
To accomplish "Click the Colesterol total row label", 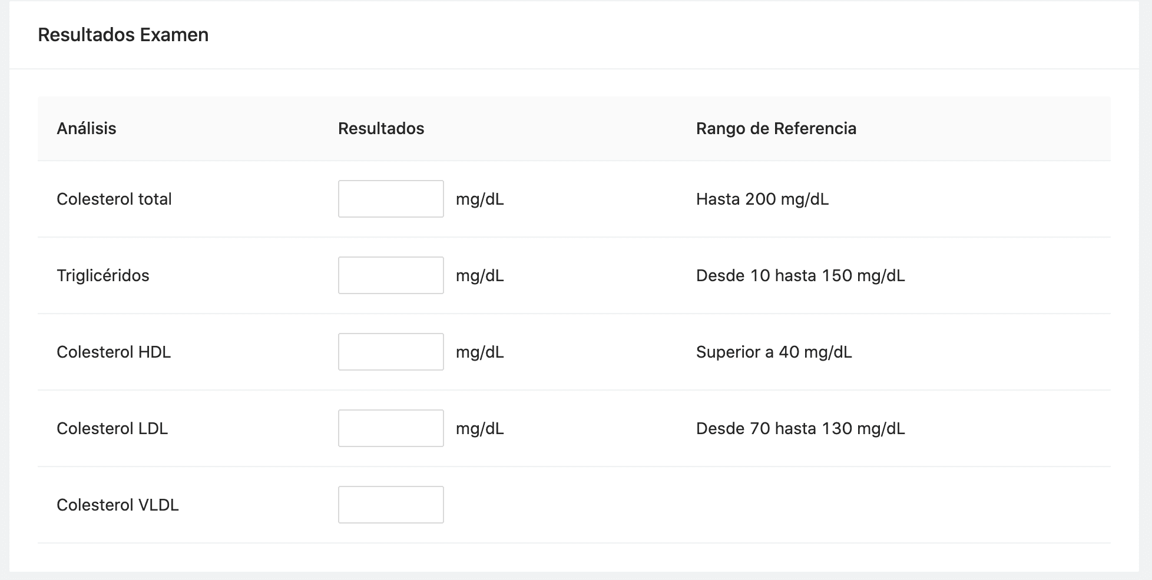I will click(x=114, y=199).
